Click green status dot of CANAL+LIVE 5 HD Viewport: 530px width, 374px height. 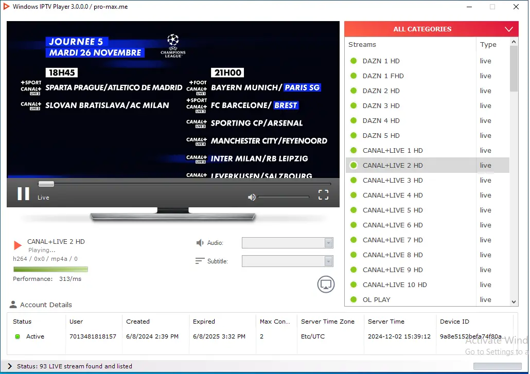click(x=354, y=210)
